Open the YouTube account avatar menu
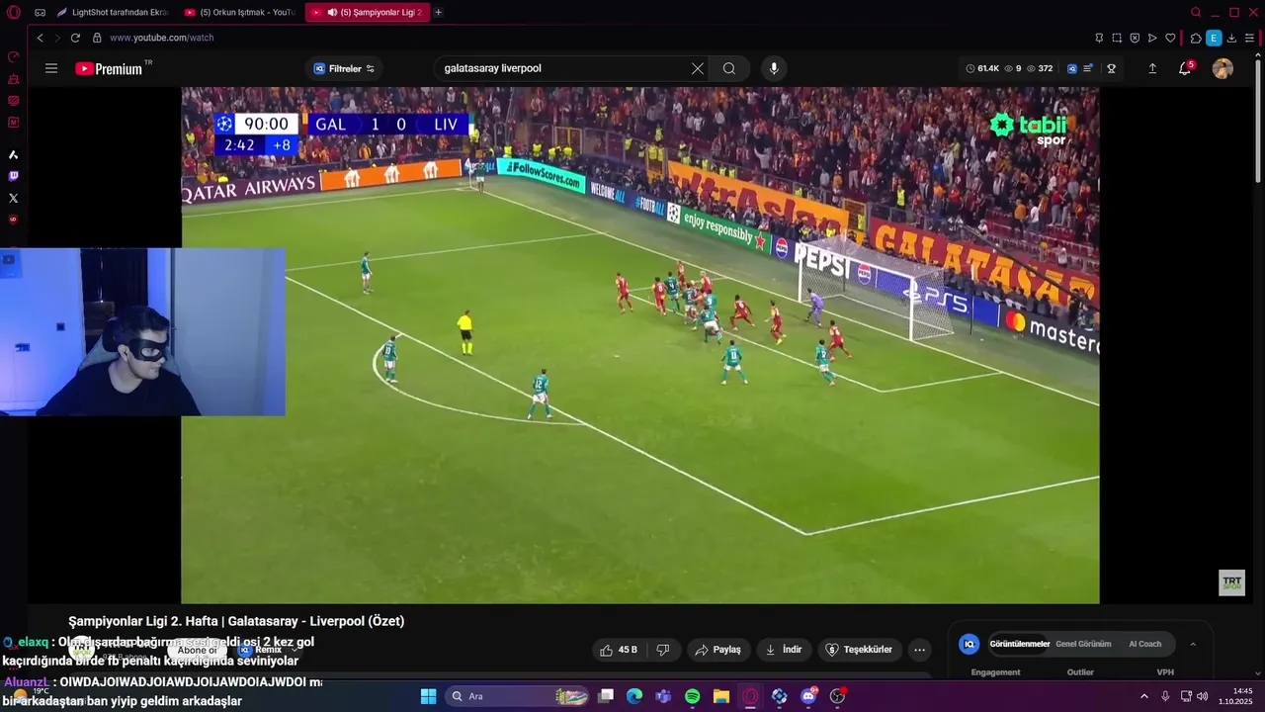 1223,68
